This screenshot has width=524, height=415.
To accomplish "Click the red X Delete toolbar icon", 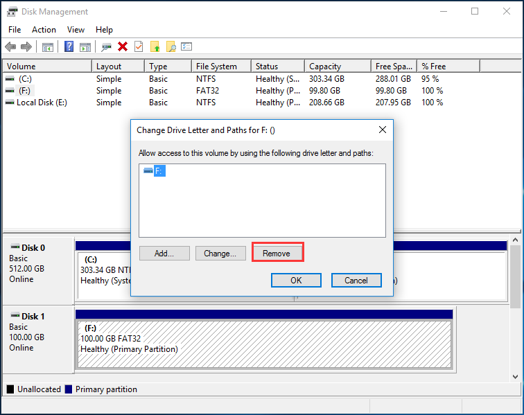I will point(123,46).
